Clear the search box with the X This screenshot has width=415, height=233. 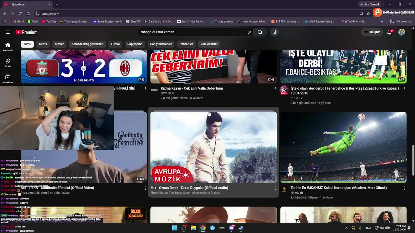pyautogui.click(x=250, y=32)
